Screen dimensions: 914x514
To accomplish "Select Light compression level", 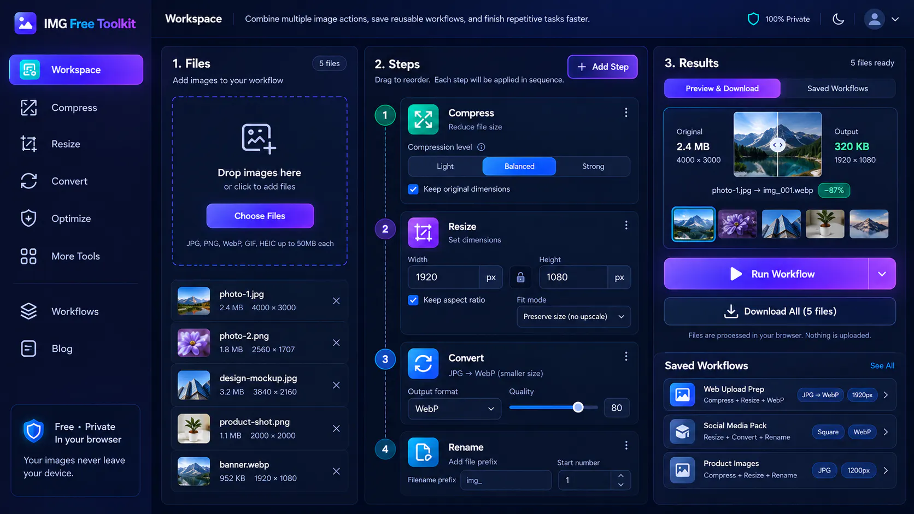I will point(445,167).
